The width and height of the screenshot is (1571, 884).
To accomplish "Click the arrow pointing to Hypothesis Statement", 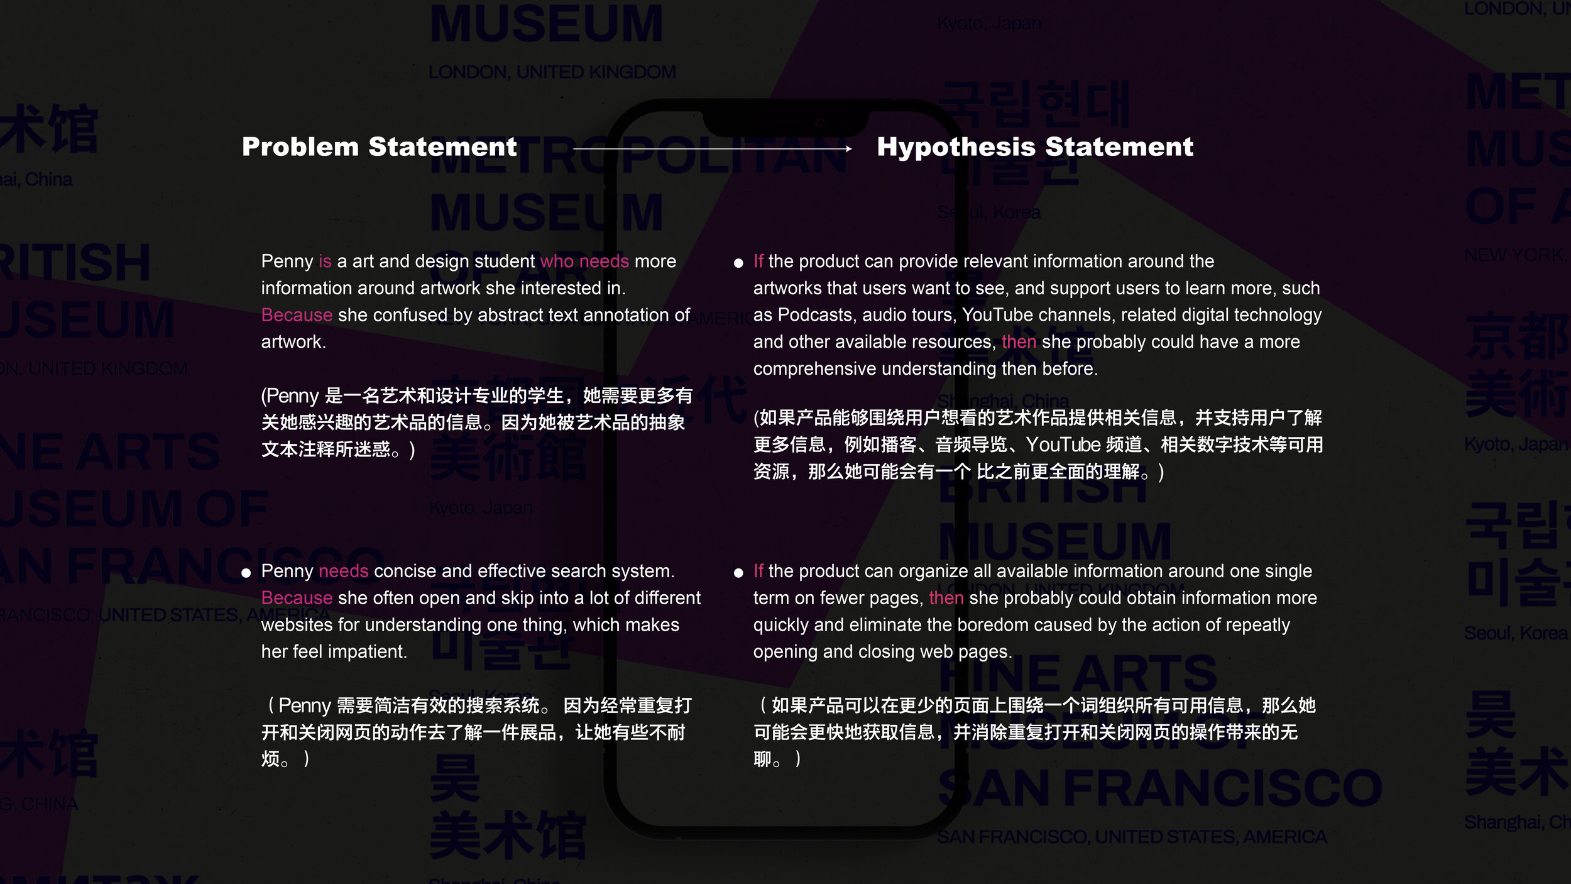I will click(x=712, y=149).
